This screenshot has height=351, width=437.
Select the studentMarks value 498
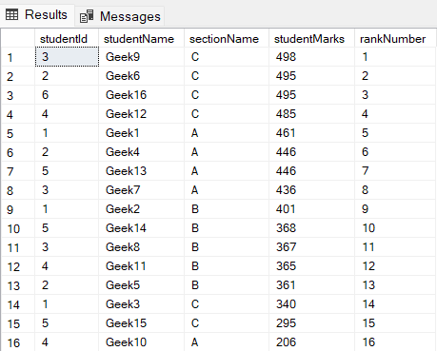click(x=311, y=57)
